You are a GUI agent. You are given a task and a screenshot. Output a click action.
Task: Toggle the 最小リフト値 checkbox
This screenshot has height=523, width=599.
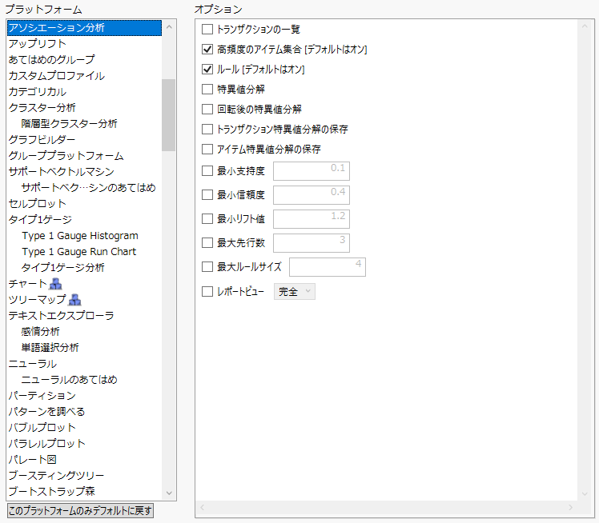click(207, 219)
